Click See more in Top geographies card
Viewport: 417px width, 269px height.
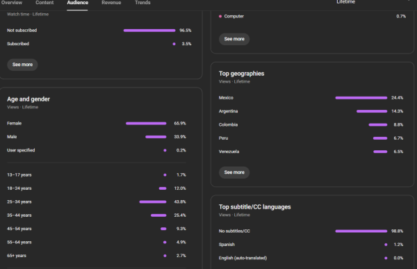234,172
